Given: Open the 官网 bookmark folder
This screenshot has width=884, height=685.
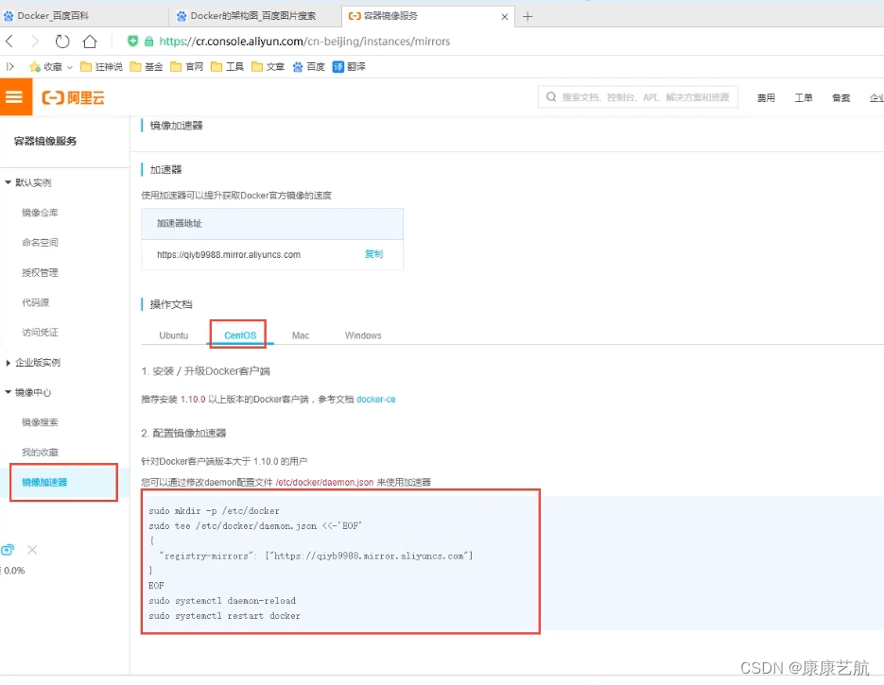Looking at the screenshot, I should pyautogui.click(x=186, y=66).
